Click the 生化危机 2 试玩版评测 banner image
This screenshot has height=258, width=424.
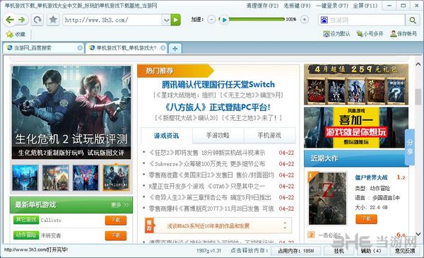[x=71, y=112]
